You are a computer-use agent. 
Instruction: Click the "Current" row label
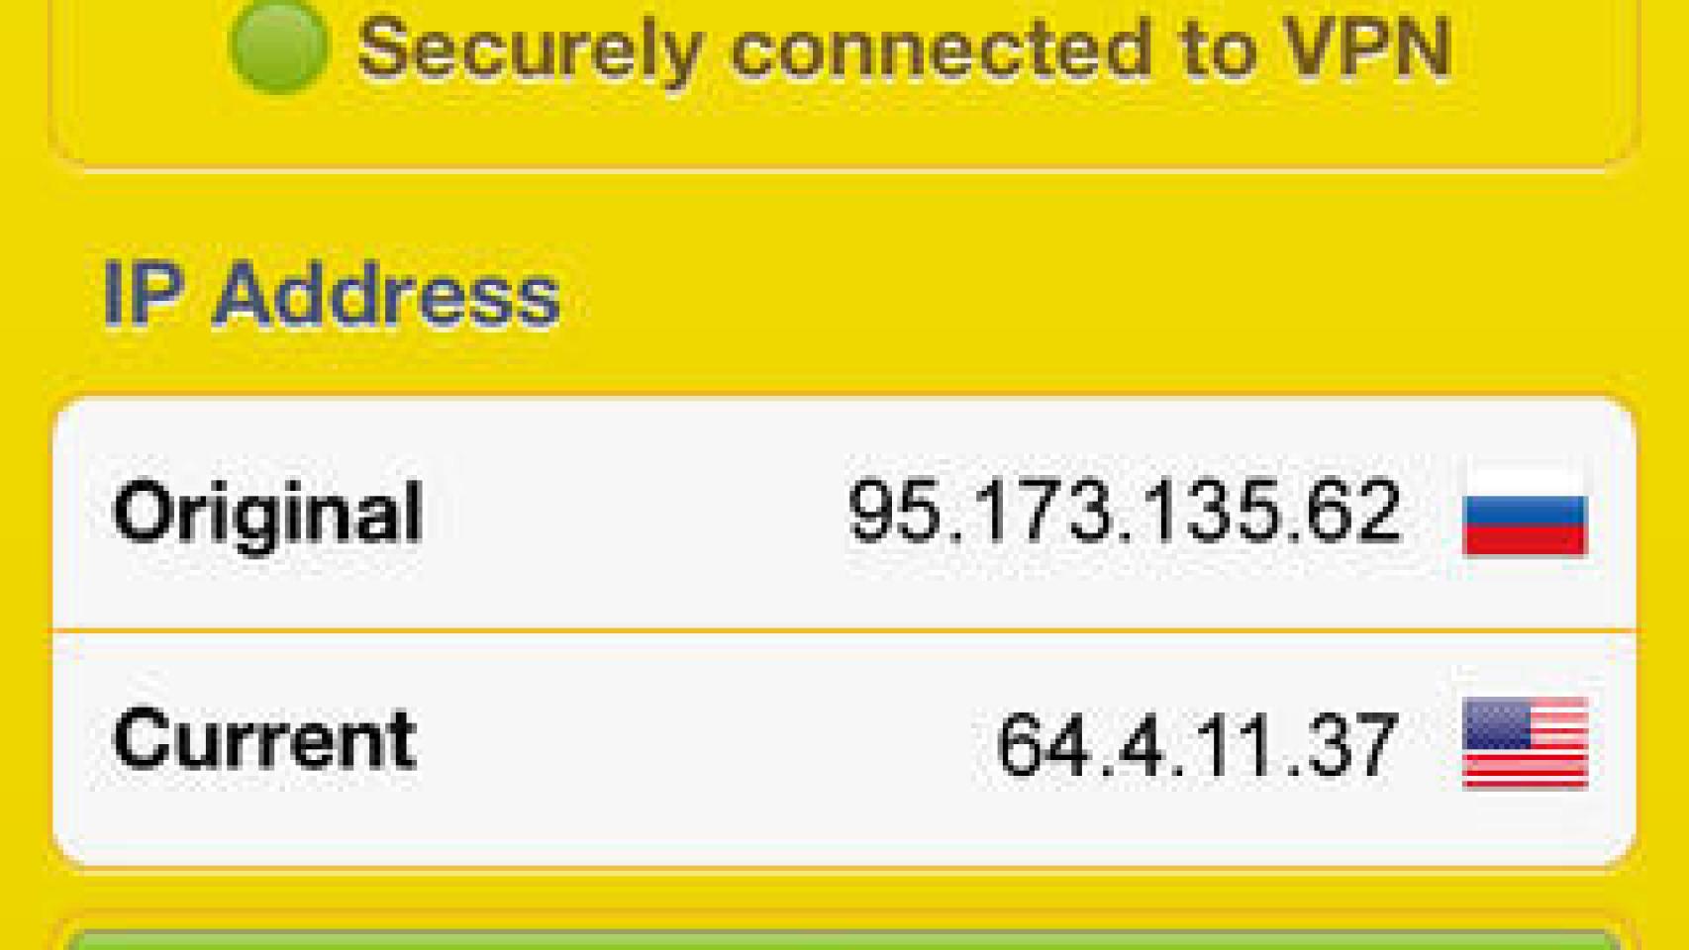[x=265, y=739]
